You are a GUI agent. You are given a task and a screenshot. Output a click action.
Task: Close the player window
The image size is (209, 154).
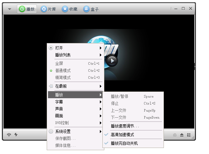190,9
